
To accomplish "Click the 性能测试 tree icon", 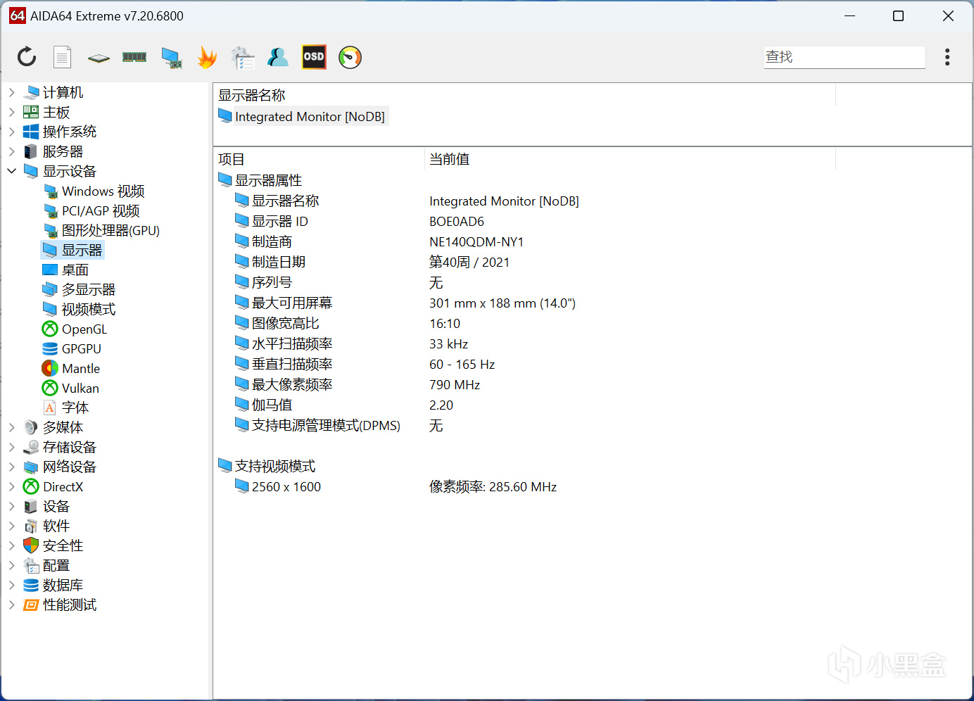I will click(x=31, y=605).
